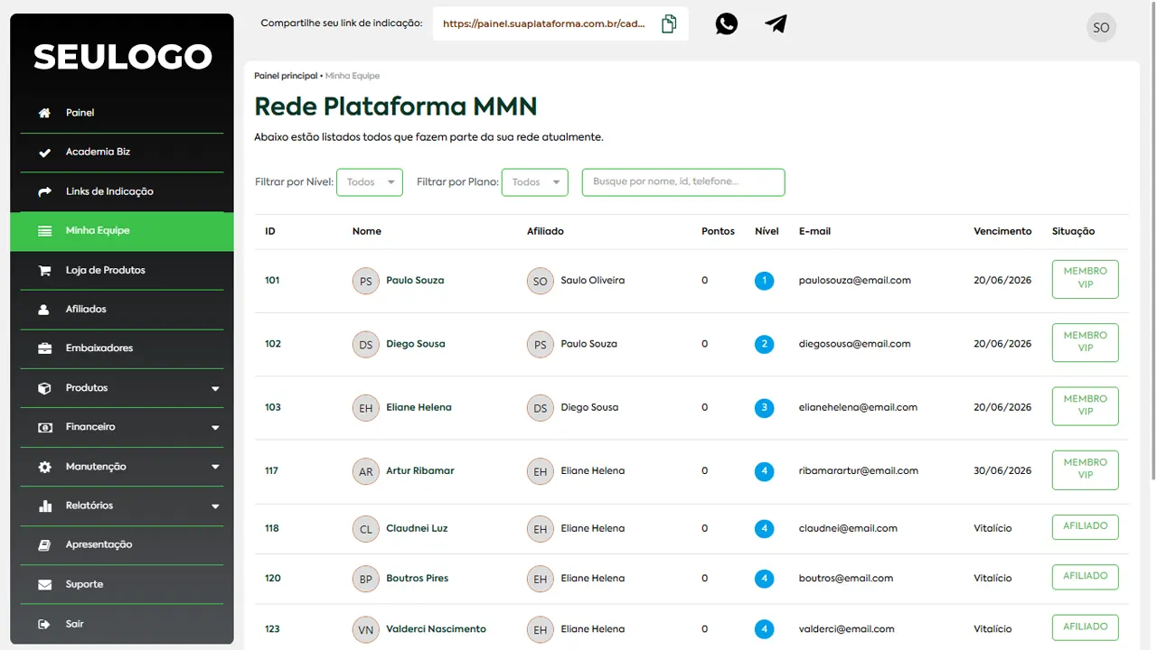Click the CL avatar for Claudnei Luz
The height and width of the screenshot is (650, 1157).
point(366,529)
